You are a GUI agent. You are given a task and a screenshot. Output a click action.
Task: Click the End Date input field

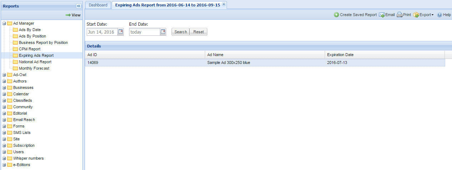pos(144,32)
